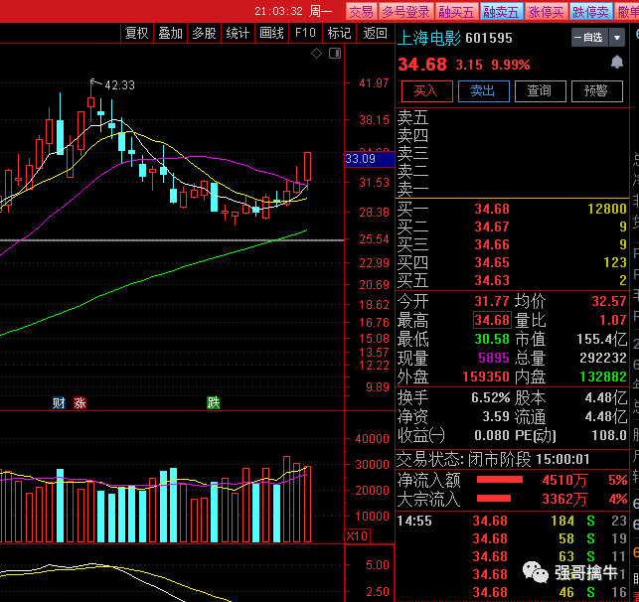
Task: Click the 大宗流入 red bar
Action: (494, 498)
